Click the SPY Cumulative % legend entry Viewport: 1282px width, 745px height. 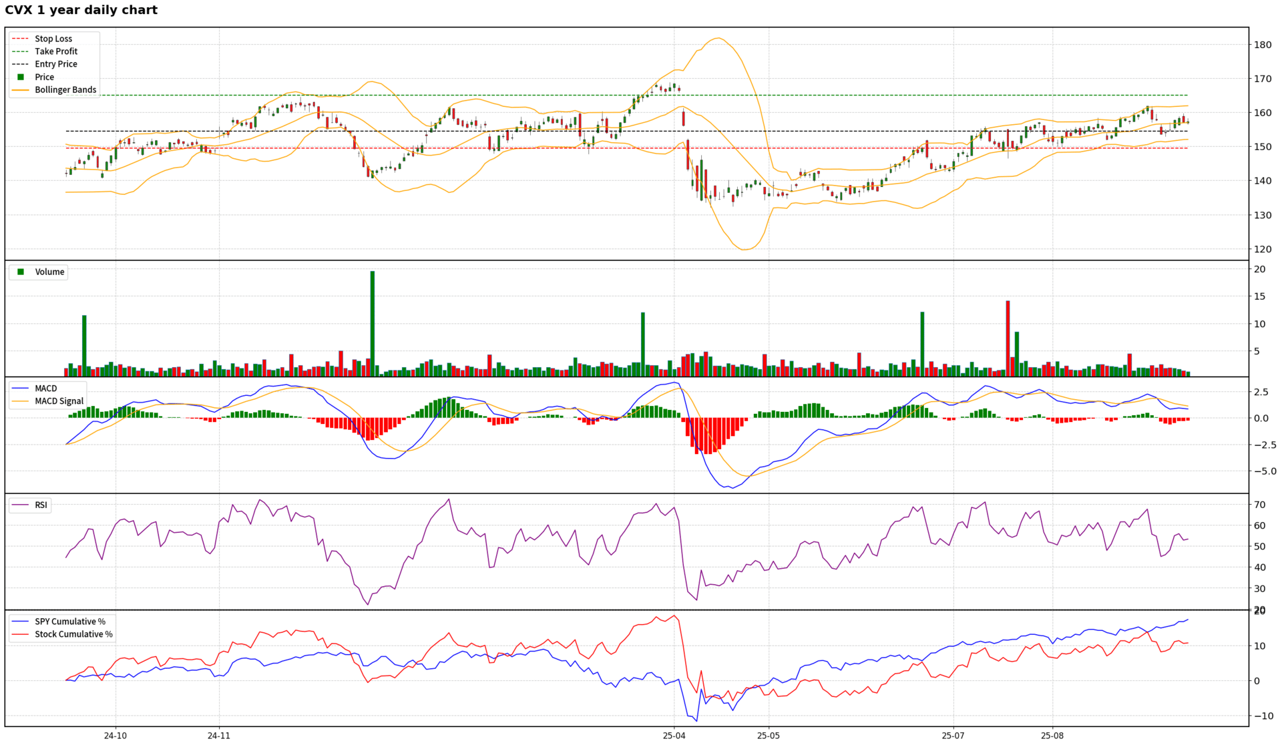click(x=70, y=622)
